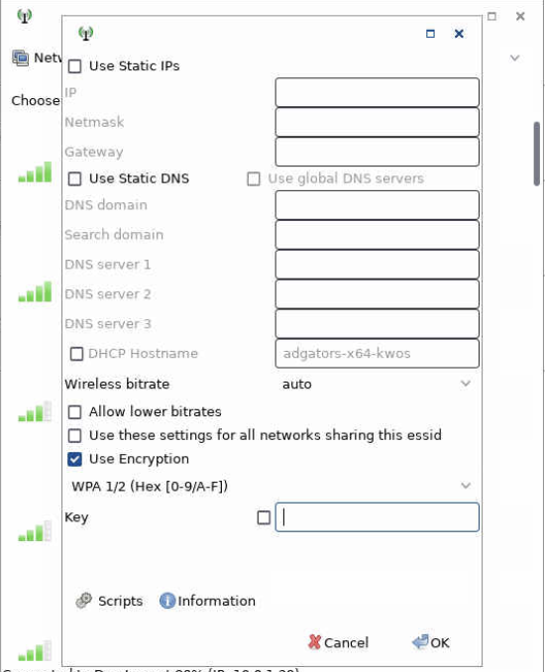This screenshot has width=545, height=672.
Task: Click the blue Information icon
Action: 167,601
